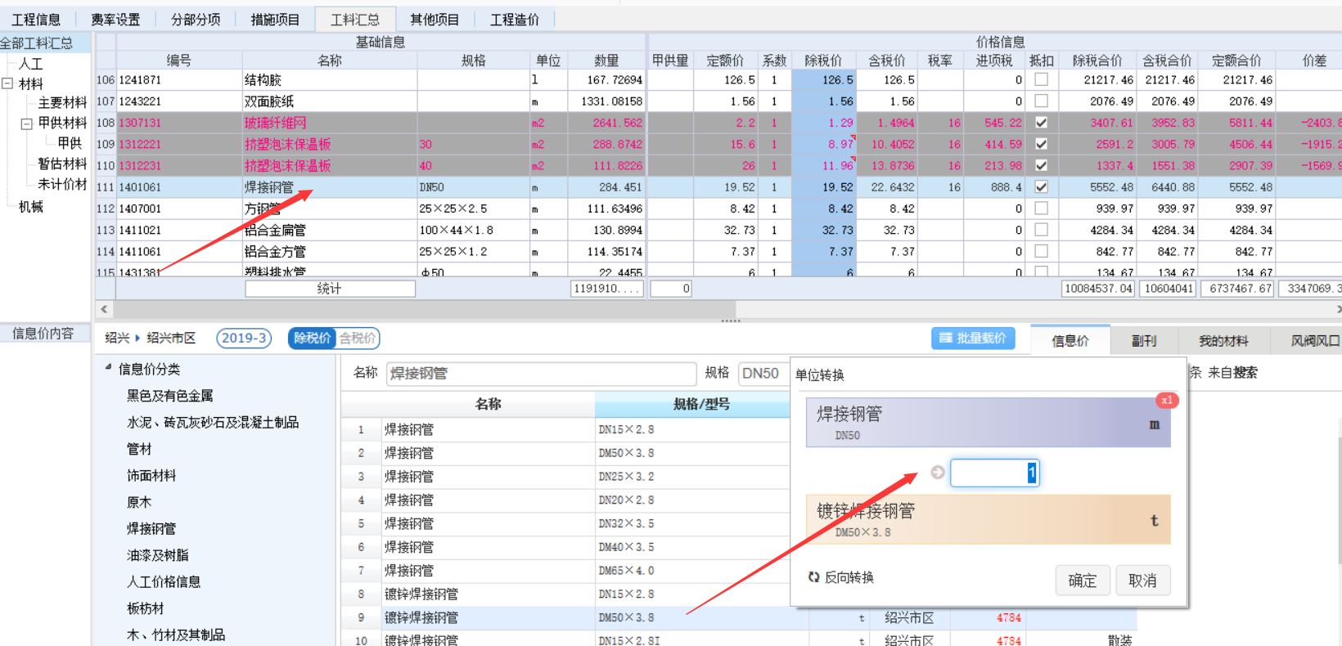Switch price mode to 含税价

click(x=358, y=338)
